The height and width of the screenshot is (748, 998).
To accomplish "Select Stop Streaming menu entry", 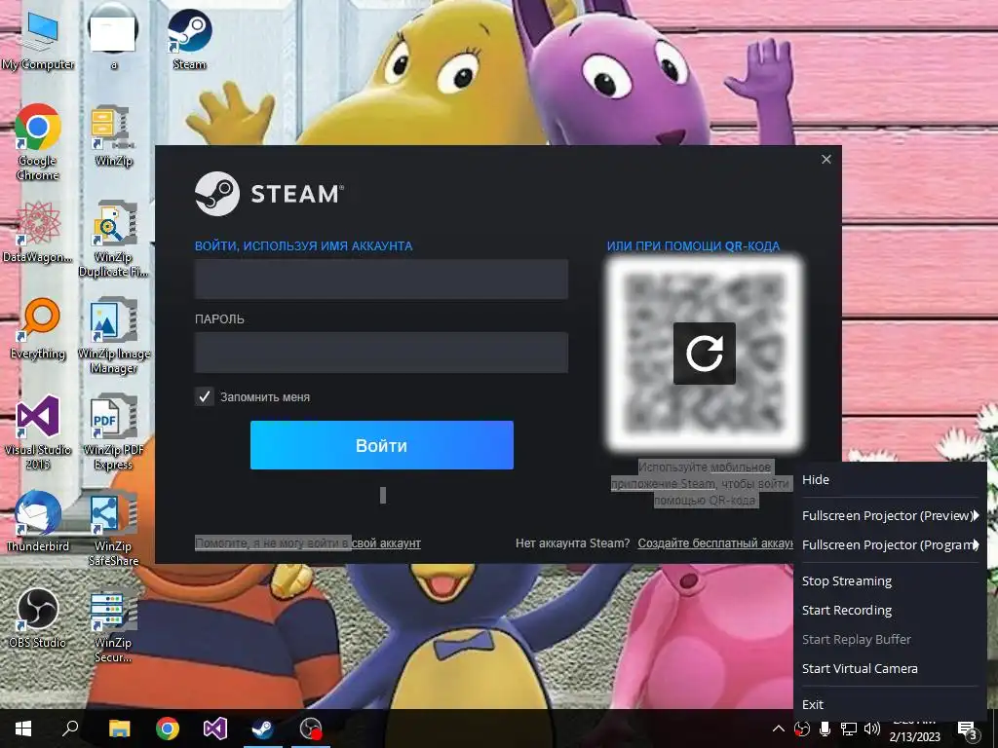I will pyautogui.click(x=890, y=580).
